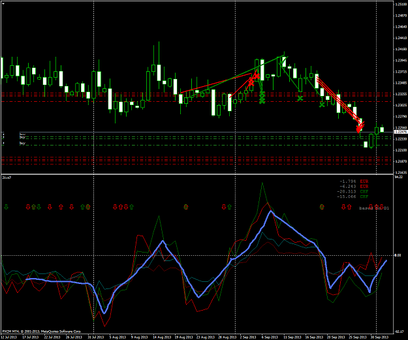The width and height of the screenshot is (408, 340).
Task: Click the leftmost green down arrow signal
Action: (7, 207)
